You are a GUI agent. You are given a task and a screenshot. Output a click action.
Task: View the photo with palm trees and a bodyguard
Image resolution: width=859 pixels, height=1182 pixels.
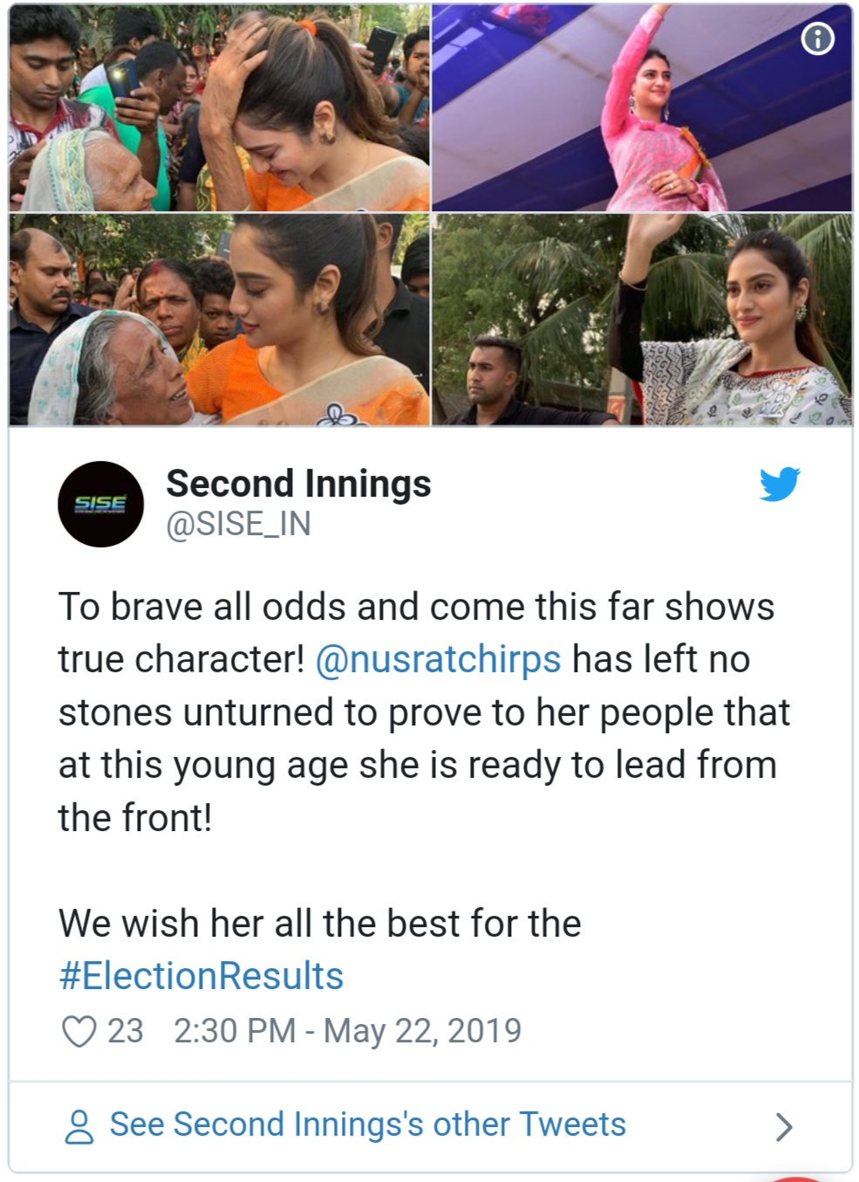(x=642, y=320)
